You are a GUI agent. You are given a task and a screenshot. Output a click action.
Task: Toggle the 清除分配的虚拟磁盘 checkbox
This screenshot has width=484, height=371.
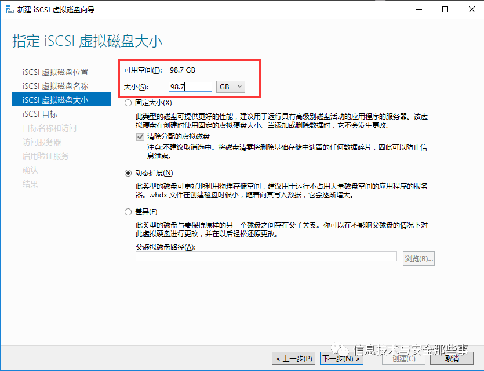point(140,136)
